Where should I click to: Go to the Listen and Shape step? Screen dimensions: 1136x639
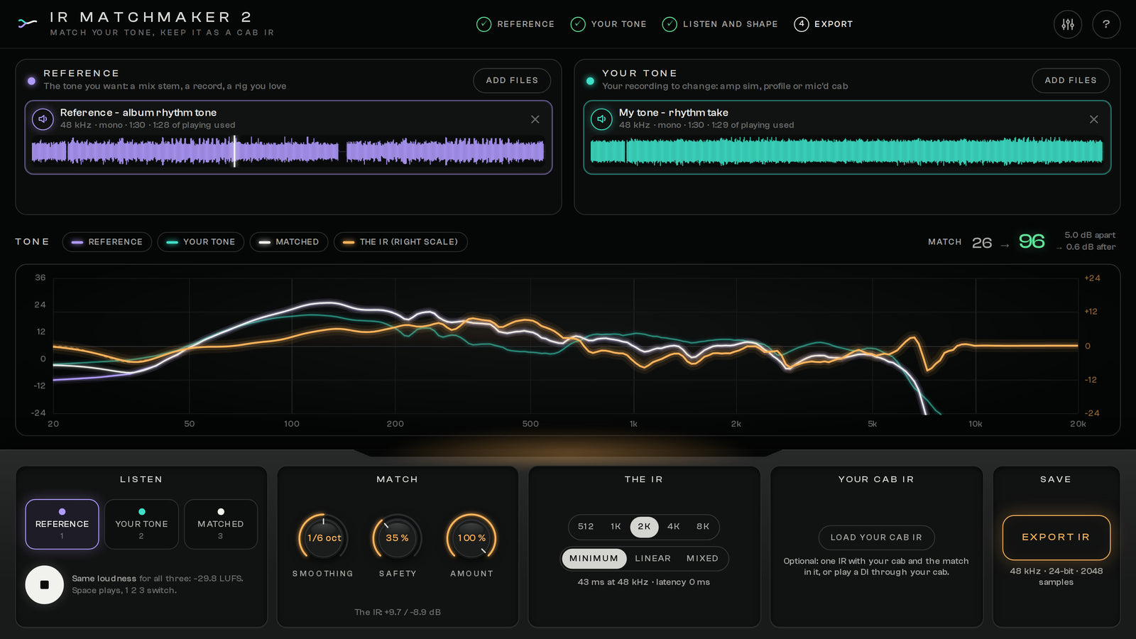(720, 24)
